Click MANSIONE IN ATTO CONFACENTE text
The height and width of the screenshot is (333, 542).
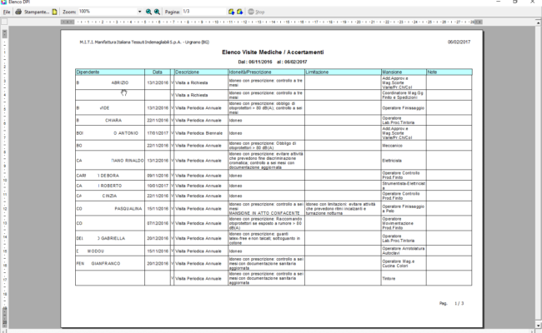pos(264,213)
